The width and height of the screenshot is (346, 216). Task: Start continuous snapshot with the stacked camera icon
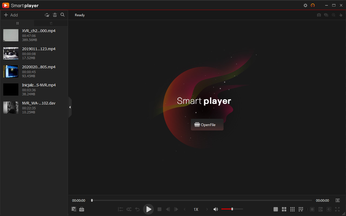tap(326, 15)
